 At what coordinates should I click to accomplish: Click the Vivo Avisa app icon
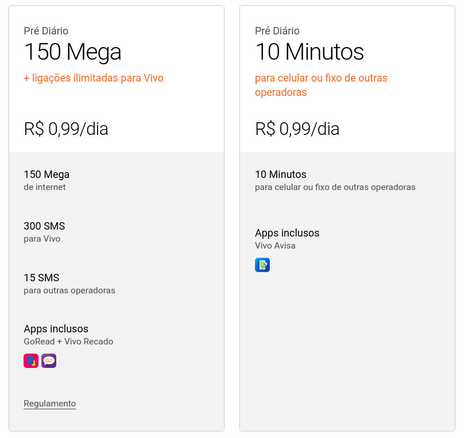click(262, 265)
